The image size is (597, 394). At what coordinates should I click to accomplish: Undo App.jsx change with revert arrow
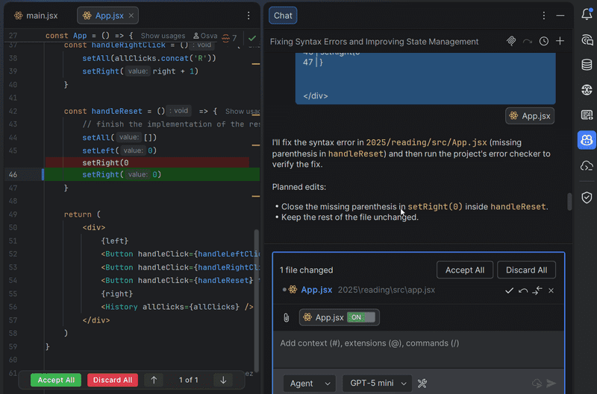click(x=523, y=290)
